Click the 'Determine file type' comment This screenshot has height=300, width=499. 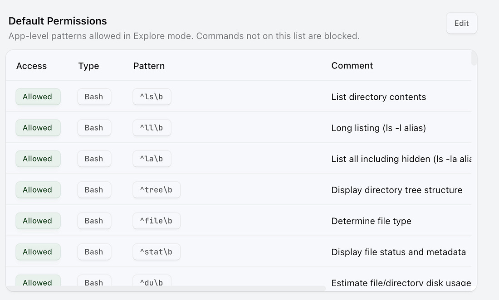tap(371, 221)
